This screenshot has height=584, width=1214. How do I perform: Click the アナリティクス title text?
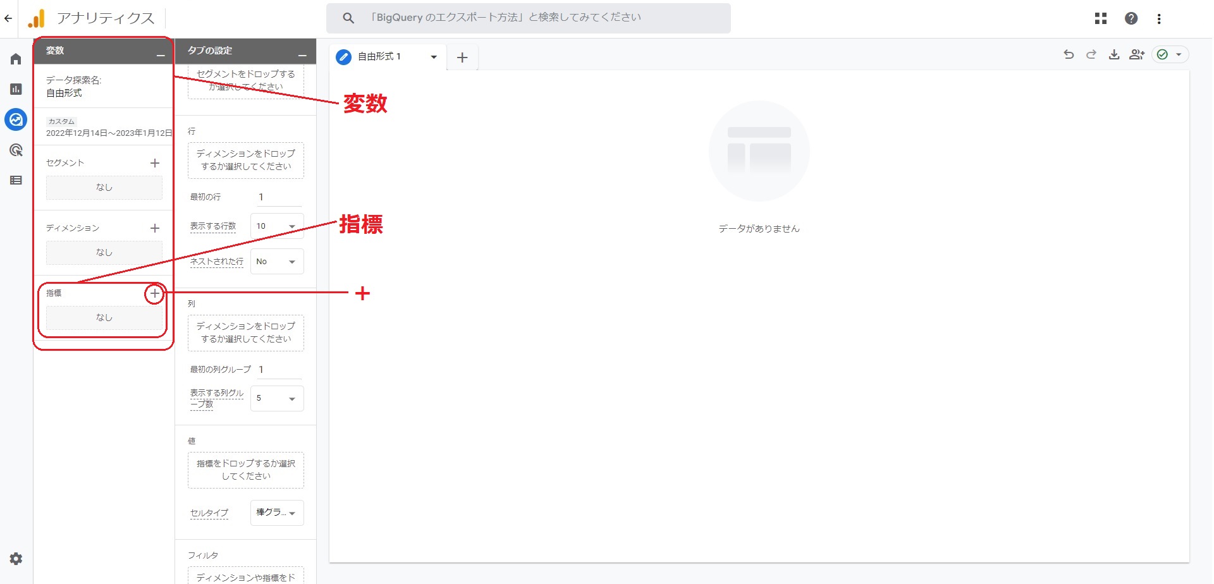click(x=106, y=18)
